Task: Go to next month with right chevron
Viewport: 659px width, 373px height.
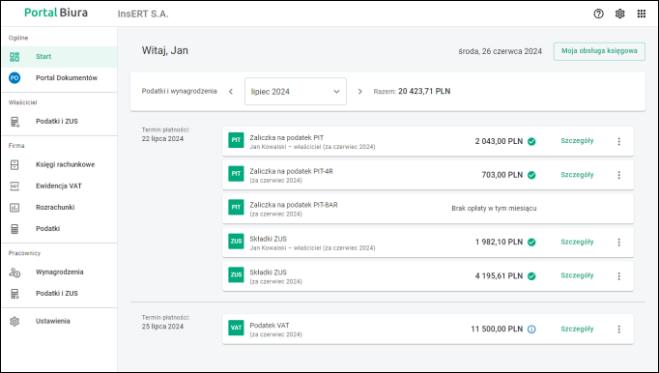Action: click(x=359, y=91)
